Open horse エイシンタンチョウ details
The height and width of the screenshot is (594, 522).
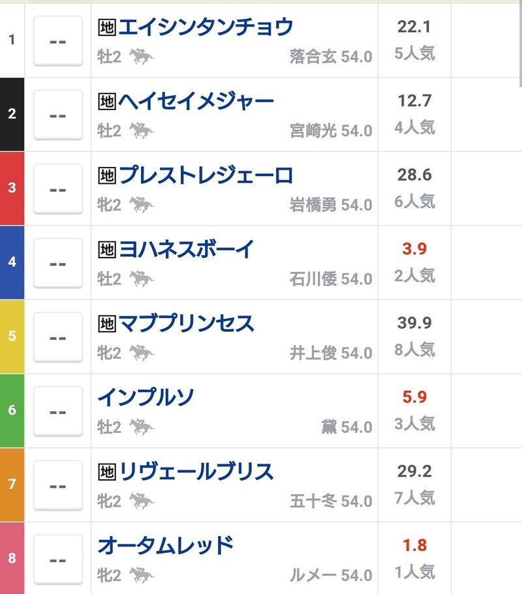pyautogui.click(x=206, y=27)
